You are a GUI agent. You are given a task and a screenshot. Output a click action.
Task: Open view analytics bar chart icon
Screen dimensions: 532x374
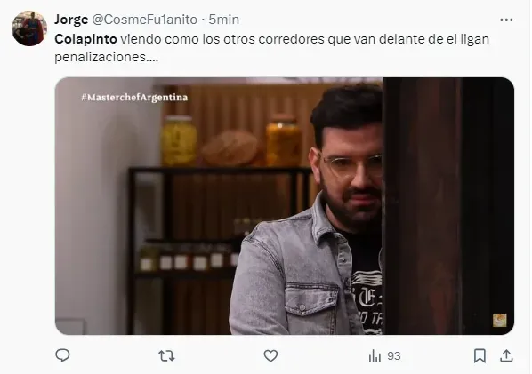(x=375, y=356)
